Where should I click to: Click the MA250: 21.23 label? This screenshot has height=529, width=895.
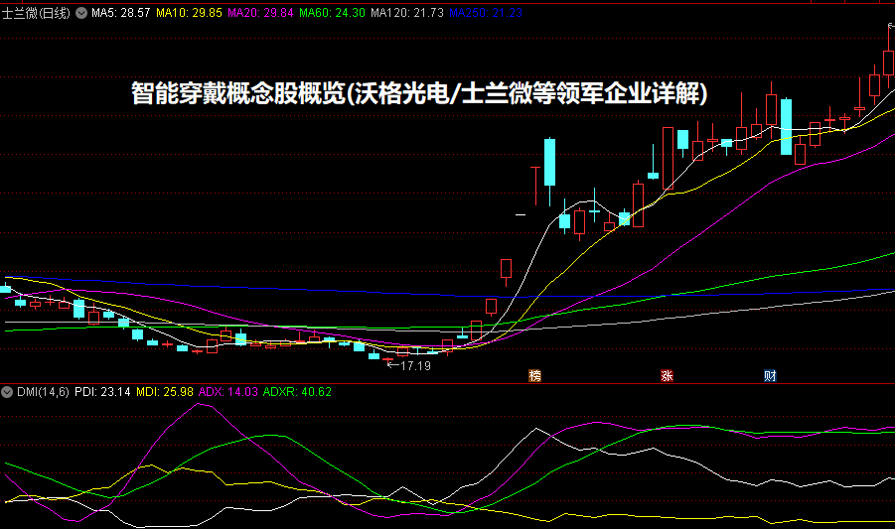[486, 13]
